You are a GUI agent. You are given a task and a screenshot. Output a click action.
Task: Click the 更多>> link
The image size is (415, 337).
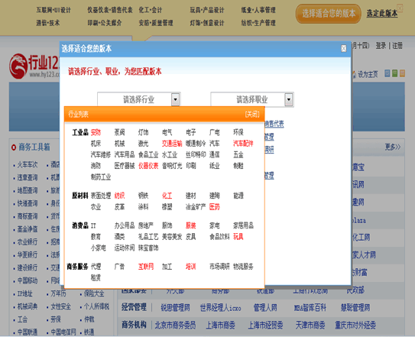[x=393, y=147]
